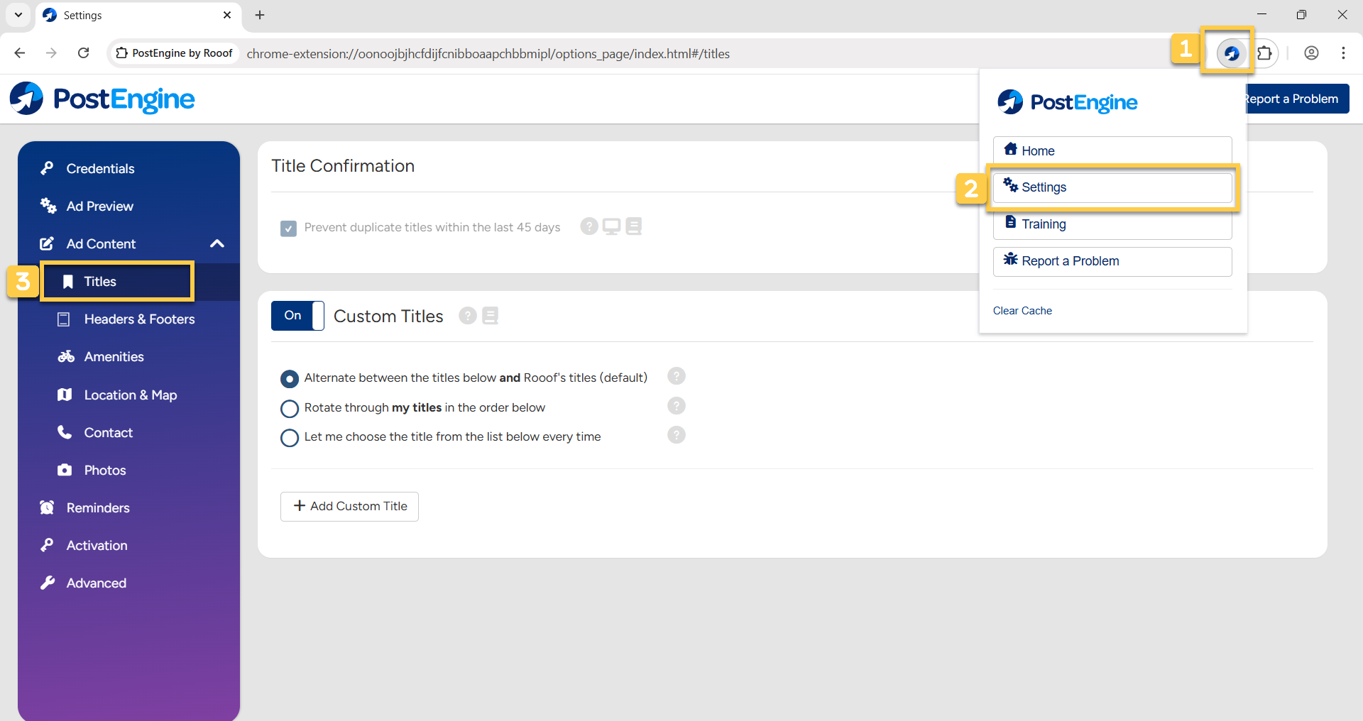Click Training in the PostEngine popup
Screen dimensions: 1363x721
[1112, 224]
